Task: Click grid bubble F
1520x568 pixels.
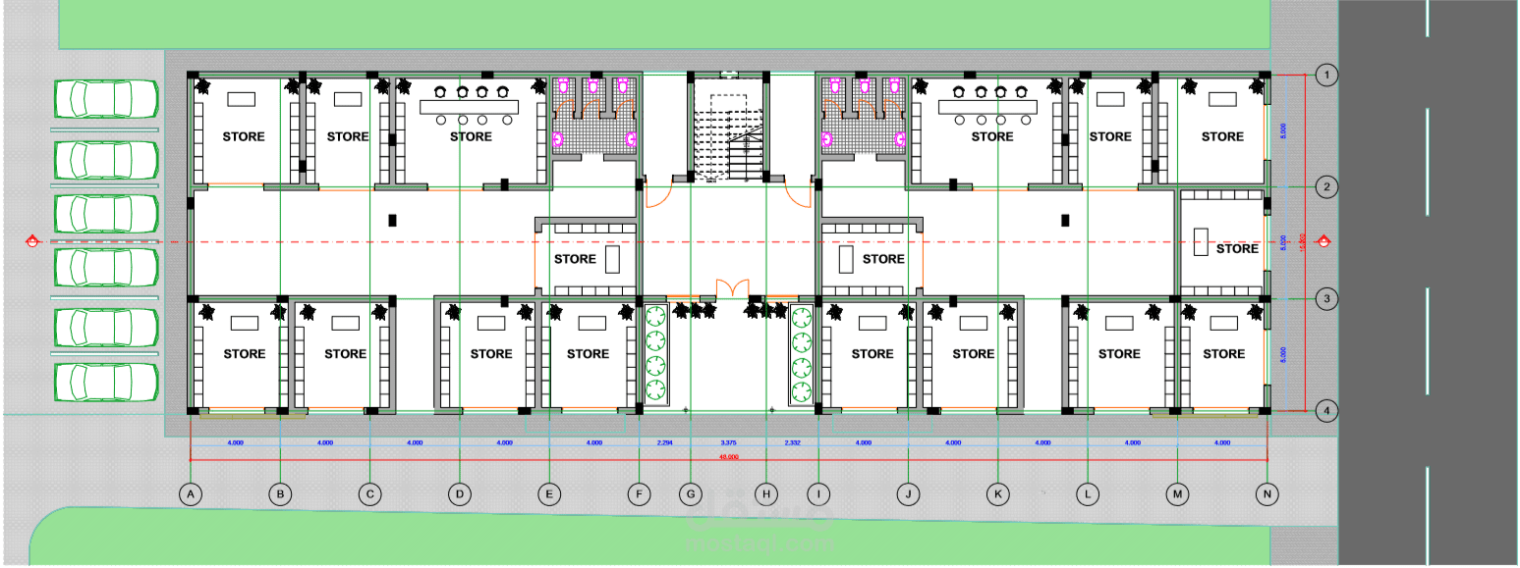Action: pyautogui.click(x=640, y=494)
